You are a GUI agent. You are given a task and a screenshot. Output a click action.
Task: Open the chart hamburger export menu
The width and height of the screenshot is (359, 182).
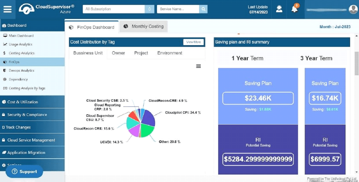(x=199, y=66)
